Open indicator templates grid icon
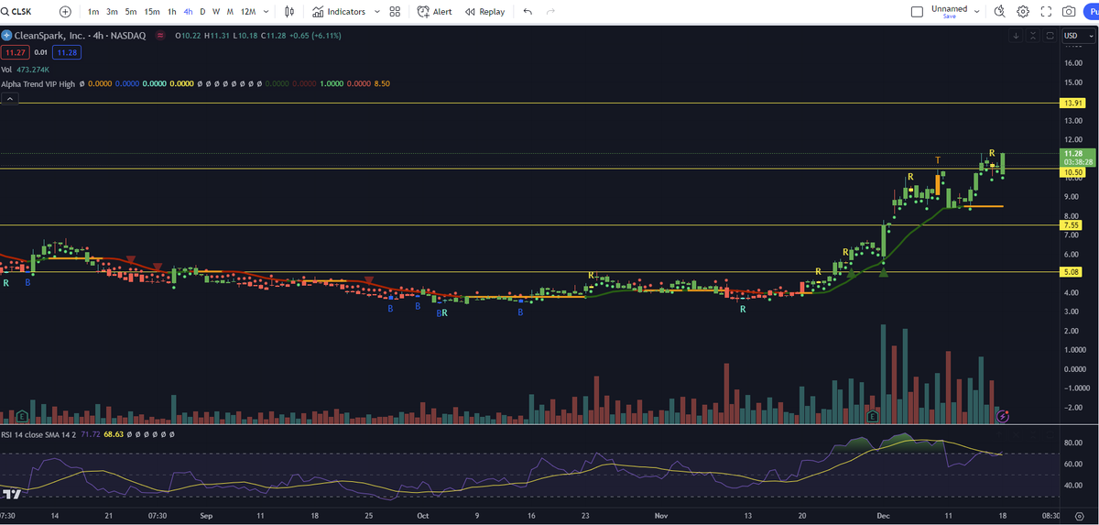1099x525 pixels. pyautogui.click(x=395, y=12)
